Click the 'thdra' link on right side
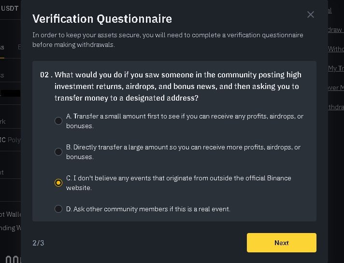Screen dimensions: 344x263 tap(336, 107)
